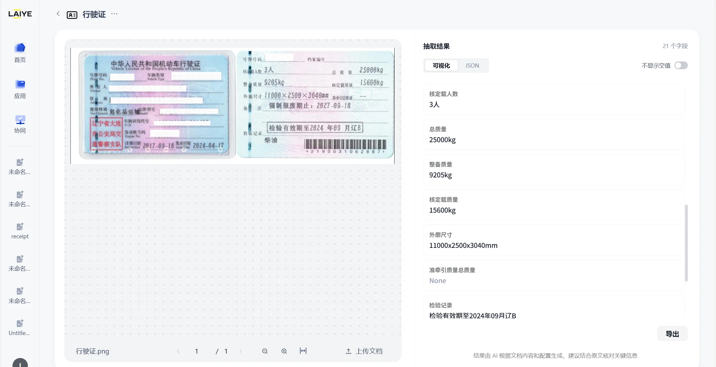Screen dimensions: 716x367
Task: Click the LAIYE logo
Action: coord(20,14)
